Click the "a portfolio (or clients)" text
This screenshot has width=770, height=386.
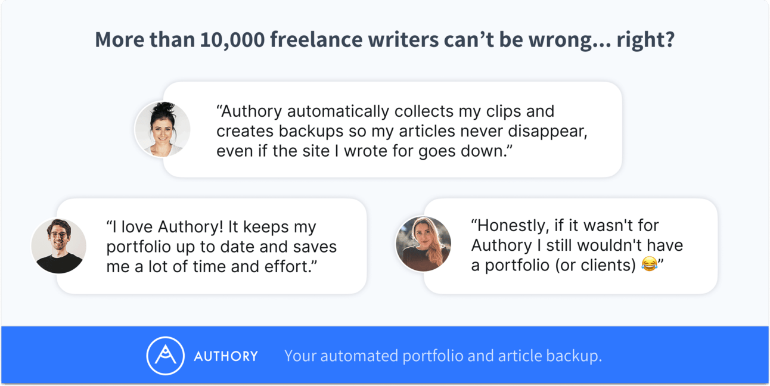click(x=554, y=264)
